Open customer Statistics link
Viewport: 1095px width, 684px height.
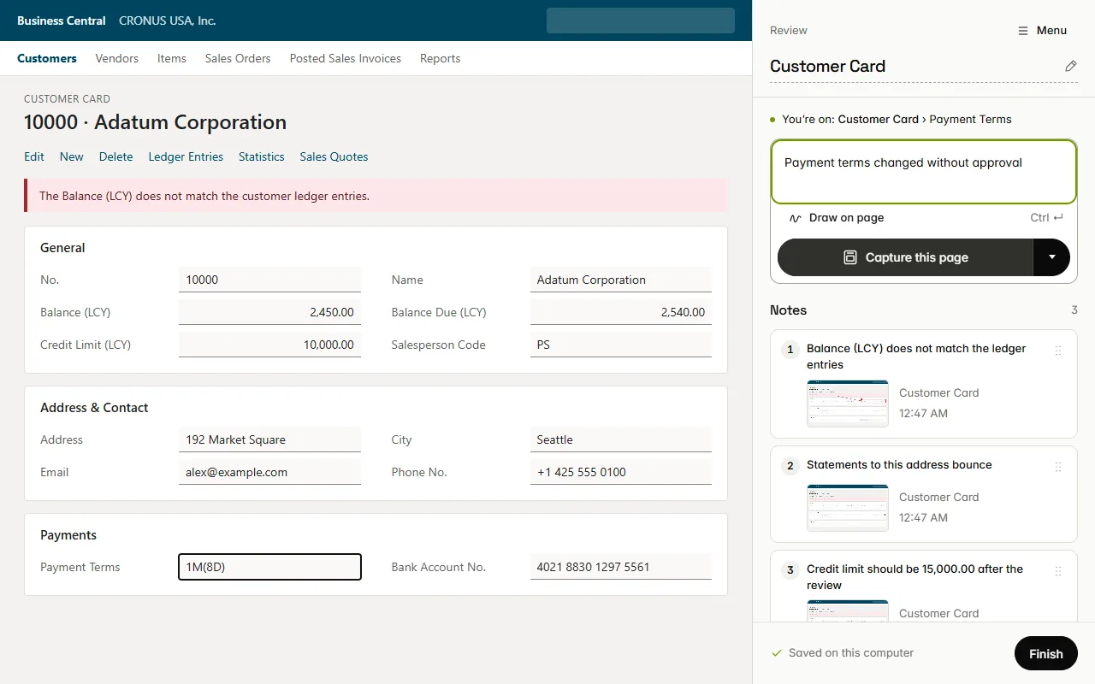pyautogui.click(x=262, y=156)
